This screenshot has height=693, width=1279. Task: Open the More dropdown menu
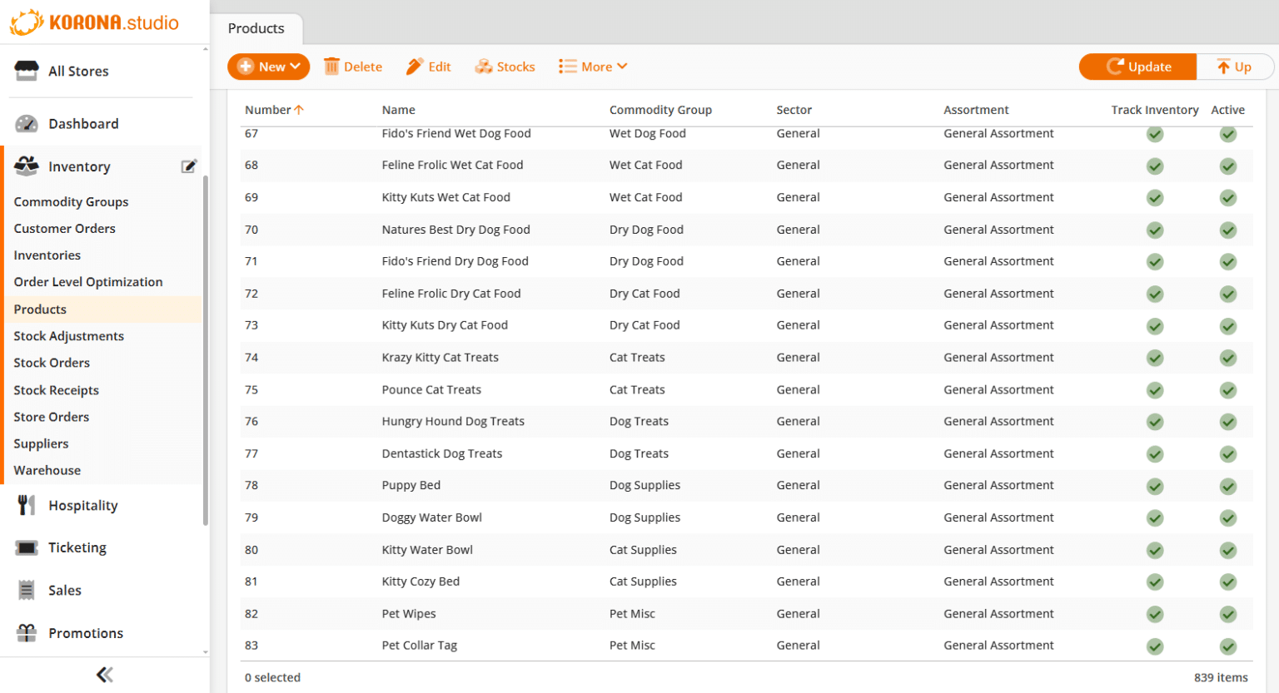click(x=593, y=67)
